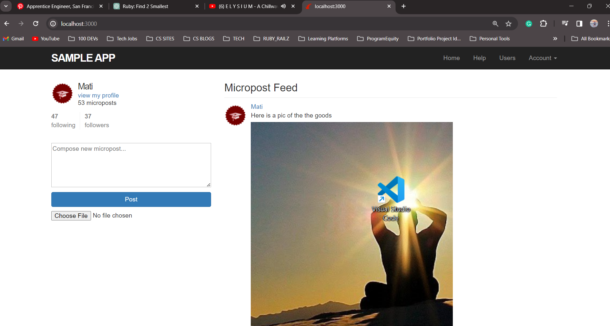Click the SAMPLE APP logo
The width and height of the screenshot is (610, 326).
pos(83,58)
